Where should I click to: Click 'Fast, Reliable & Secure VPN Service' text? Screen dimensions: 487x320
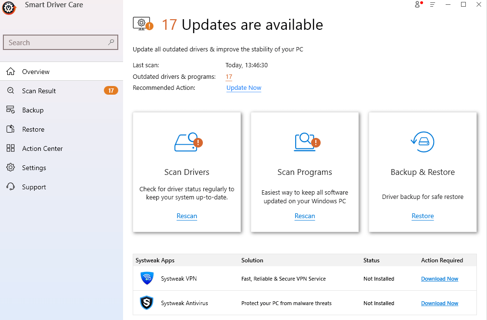coord(284,279)
